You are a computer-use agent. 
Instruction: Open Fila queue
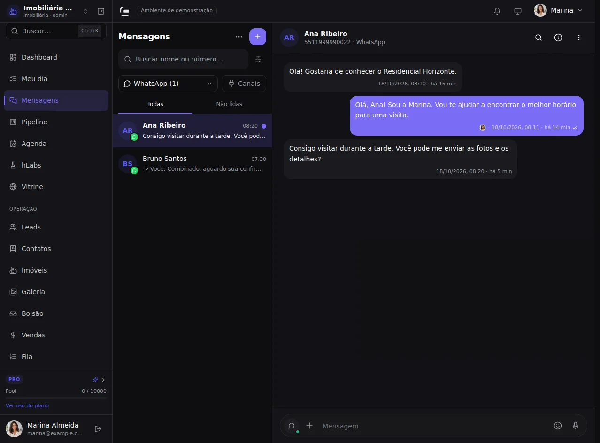tap(56, 357)
